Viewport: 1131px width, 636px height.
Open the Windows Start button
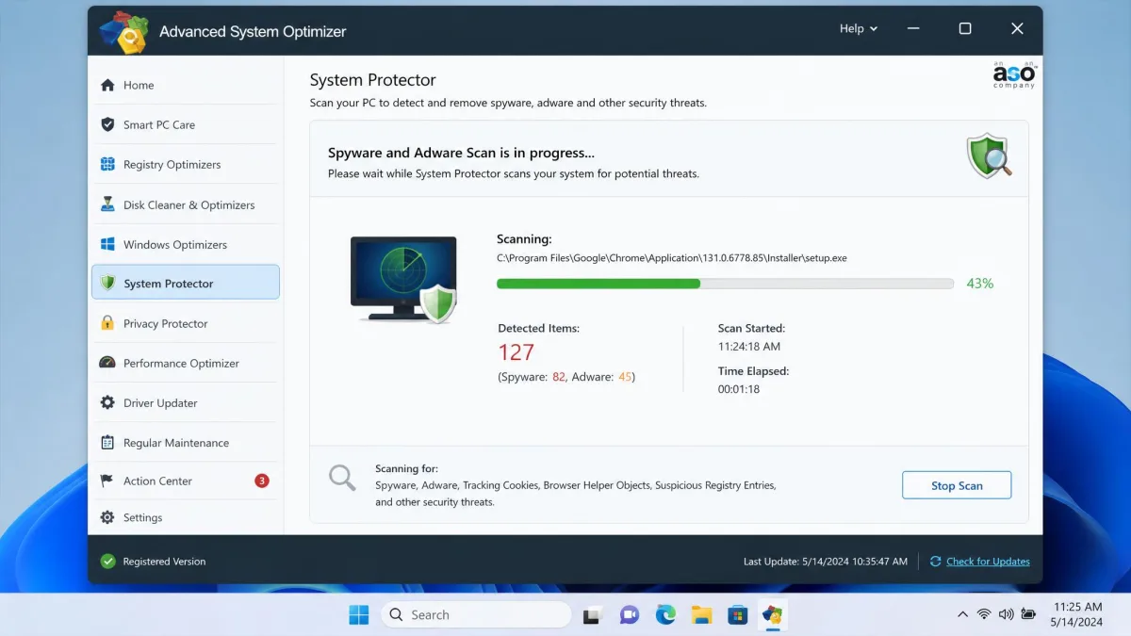click(x=359, y=615)
